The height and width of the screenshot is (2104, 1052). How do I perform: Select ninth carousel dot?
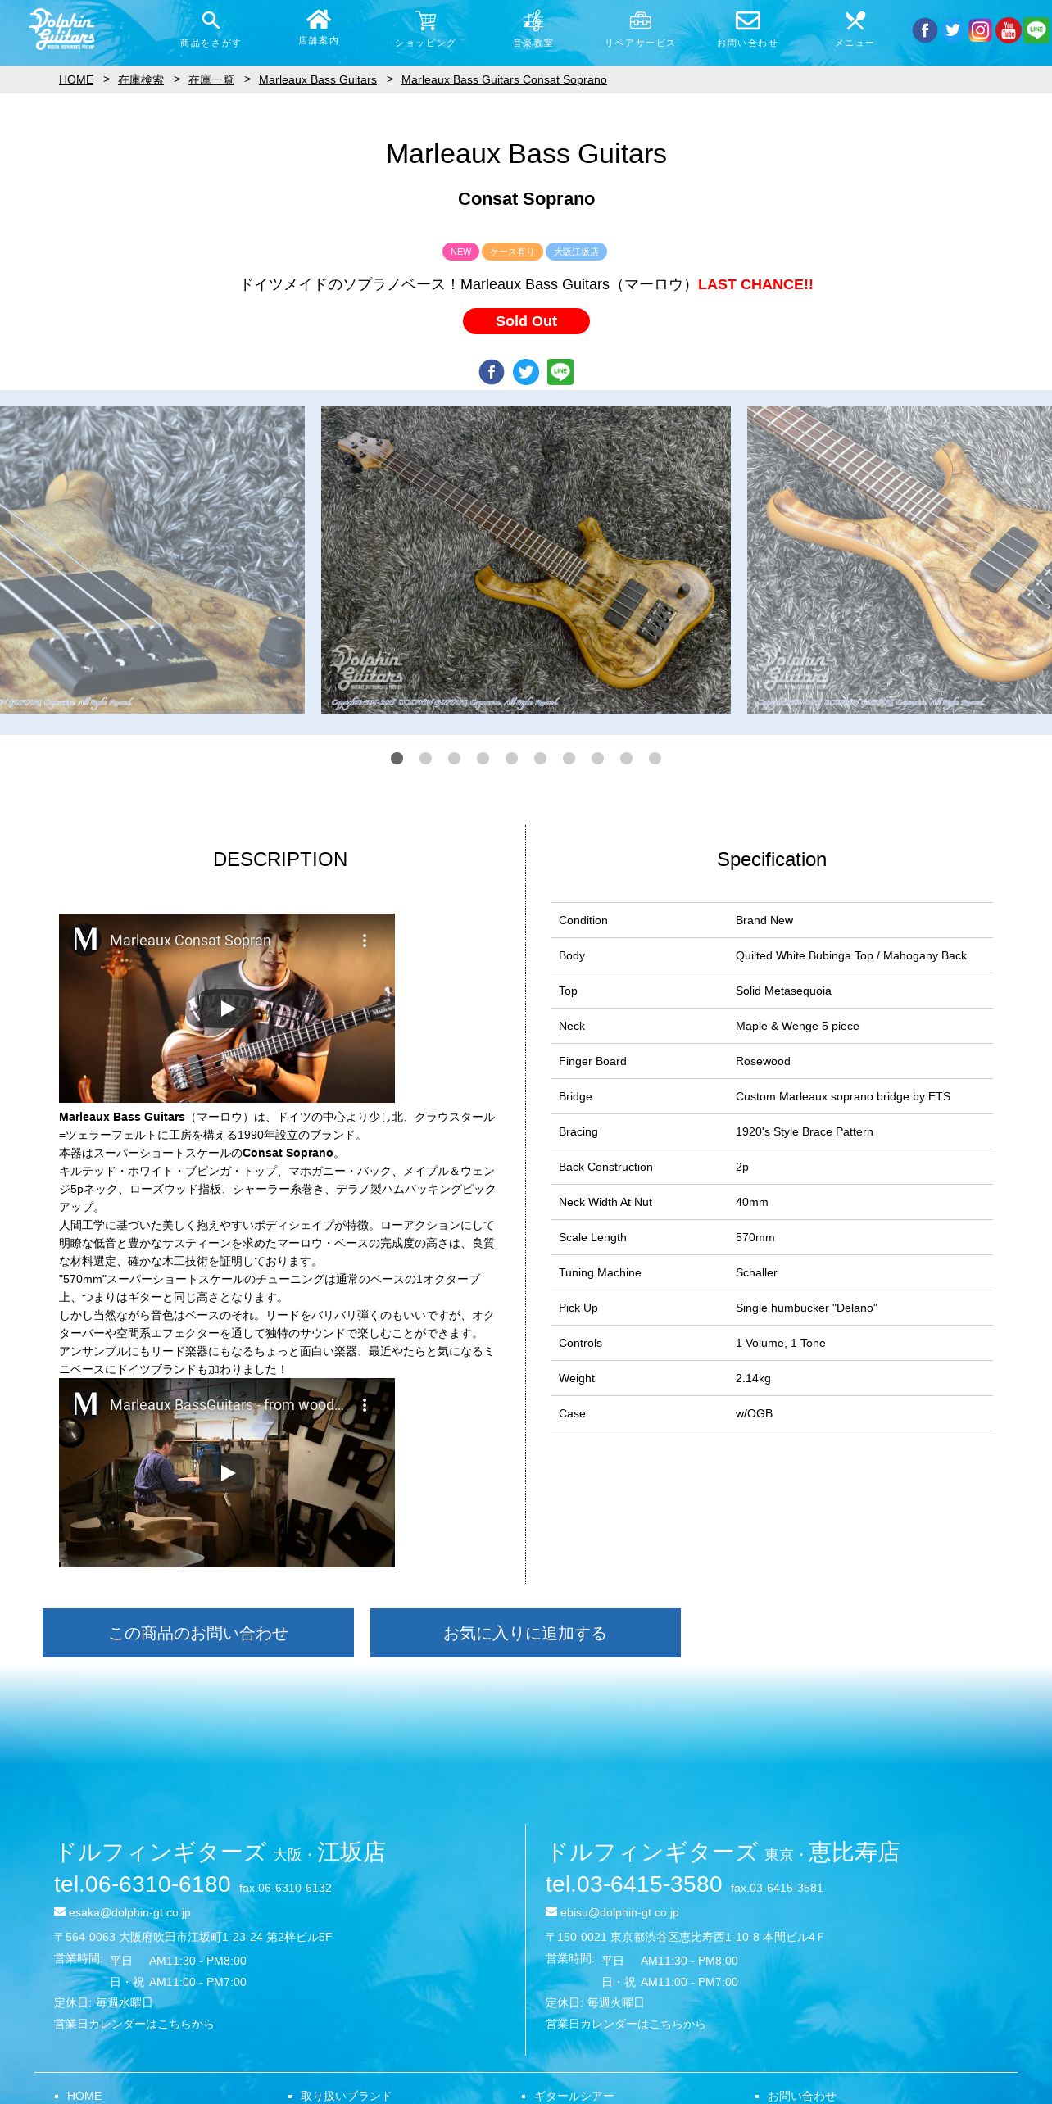click(626, 758)
